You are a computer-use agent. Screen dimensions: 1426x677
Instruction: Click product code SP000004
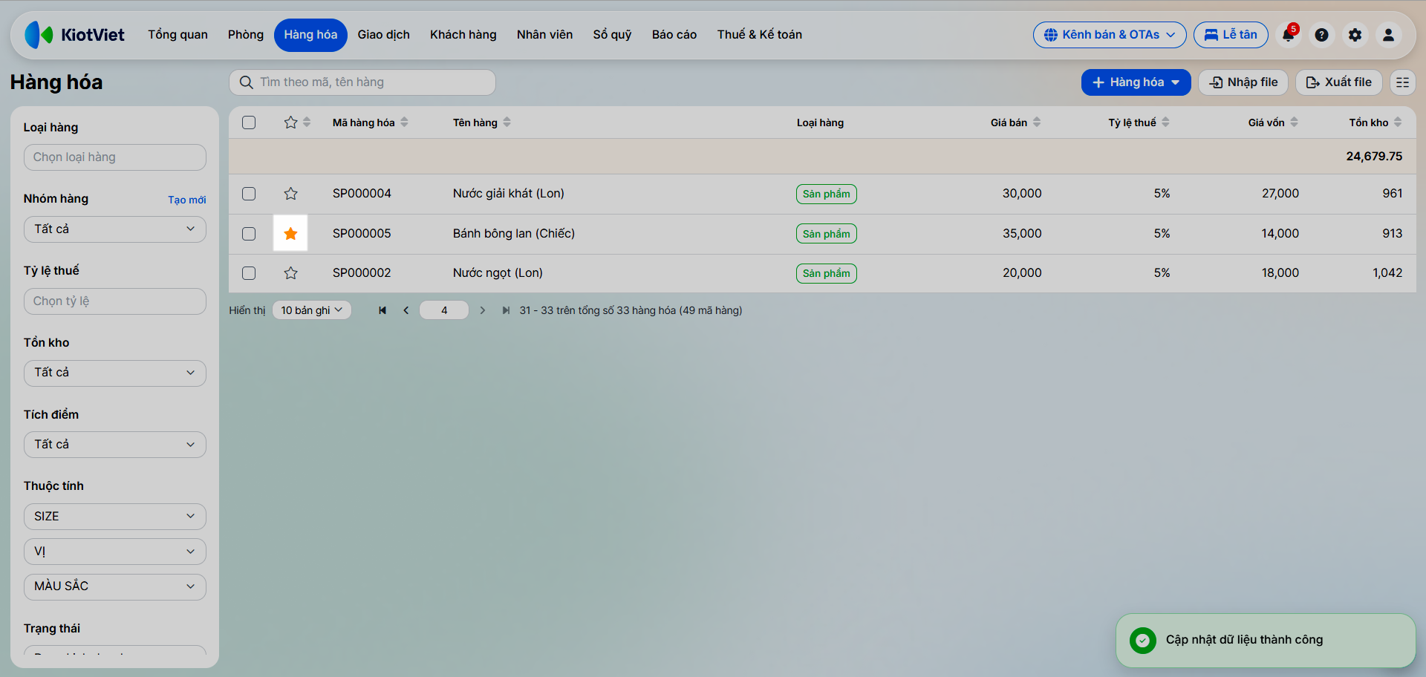point(362,194)
